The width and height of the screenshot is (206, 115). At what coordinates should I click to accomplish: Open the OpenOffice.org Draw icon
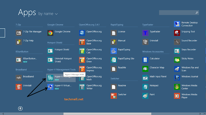[82, 60]
